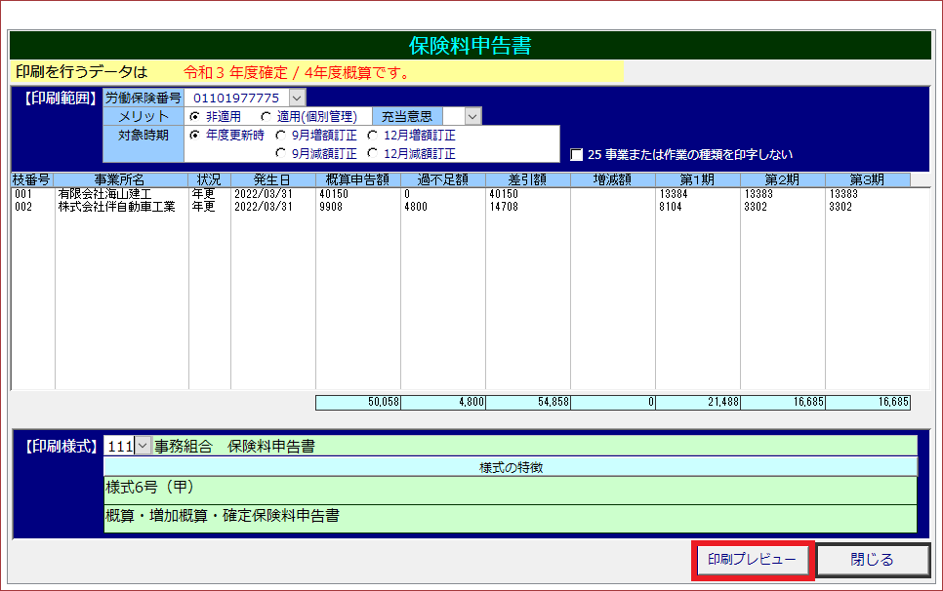Choose the 9月減額訂正 radio button

(x=280, y=153)
